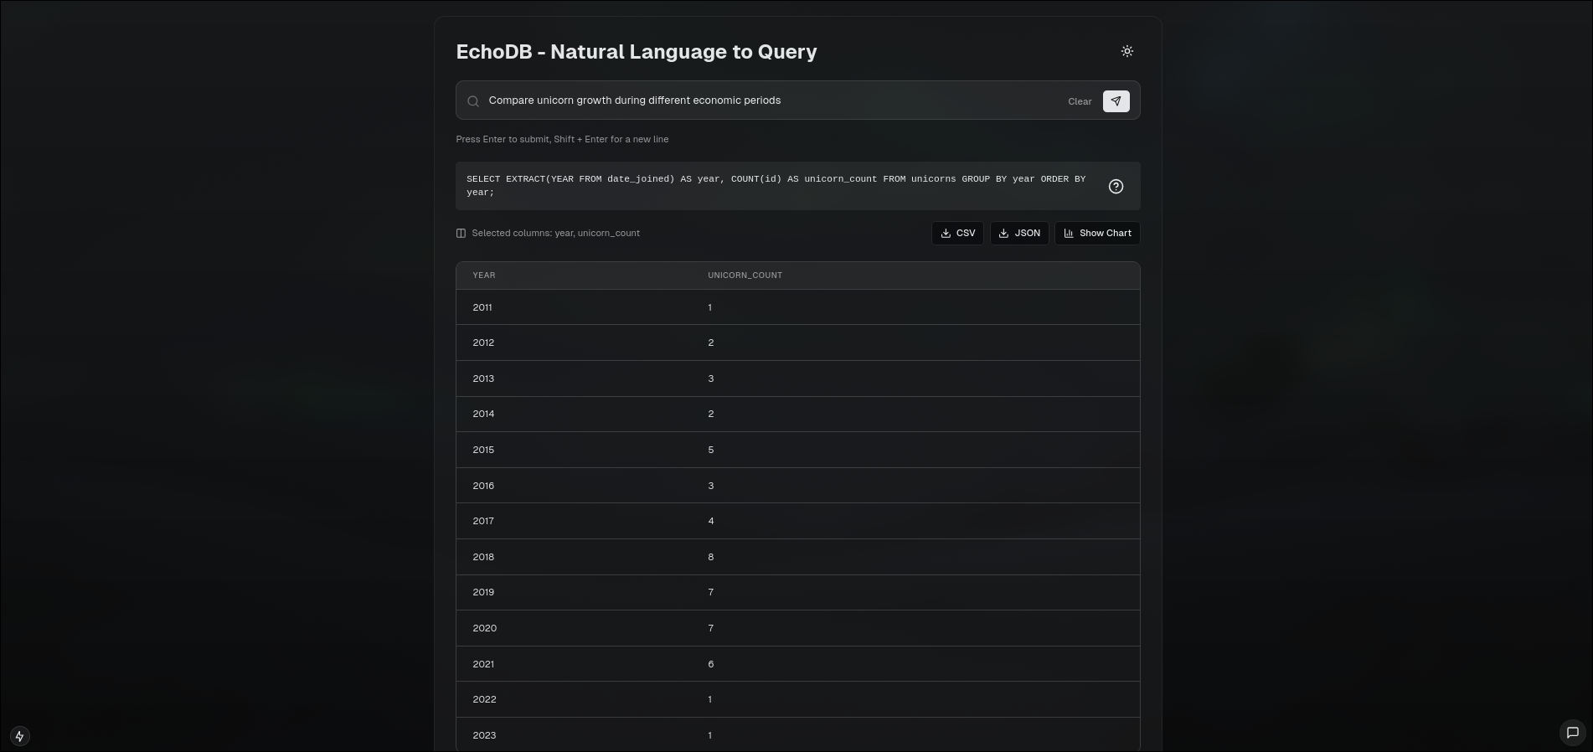Download results as CSV
This screenshot has width=1593, height=752.
click(x=957, y=233)
